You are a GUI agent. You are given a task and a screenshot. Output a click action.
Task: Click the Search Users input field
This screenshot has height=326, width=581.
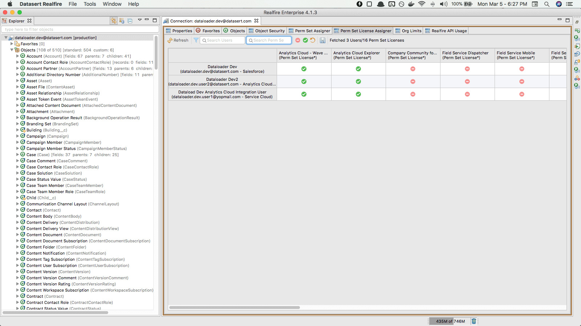pos(222,40)
